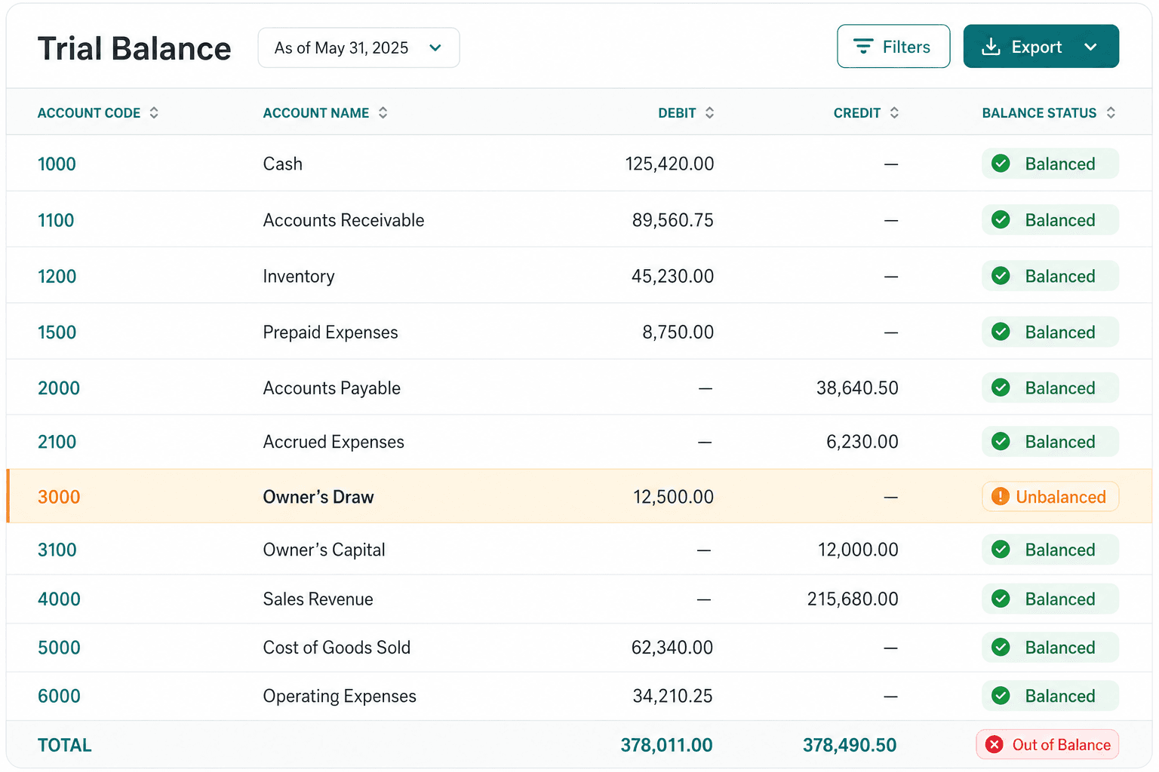Click the Out of Balance total badge

click(1047, 745)
